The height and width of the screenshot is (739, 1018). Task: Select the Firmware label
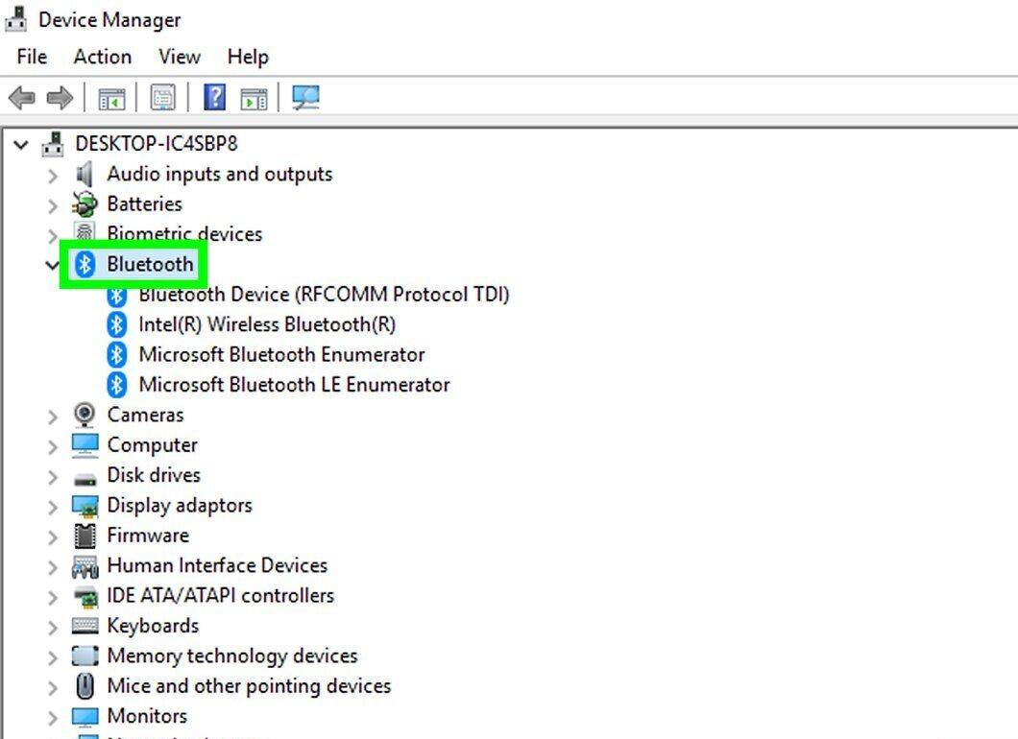(148, 536)
